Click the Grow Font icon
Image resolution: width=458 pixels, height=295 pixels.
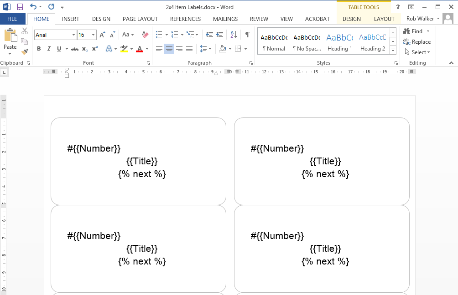(x=102, y=35)
